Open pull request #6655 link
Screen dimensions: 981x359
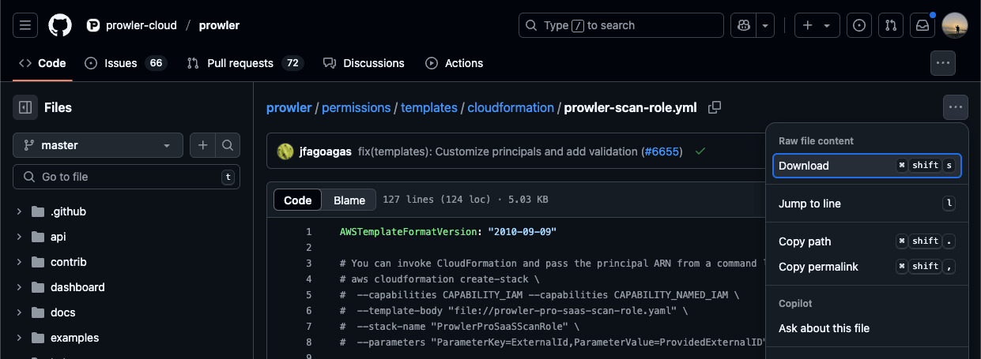point(662,151)
